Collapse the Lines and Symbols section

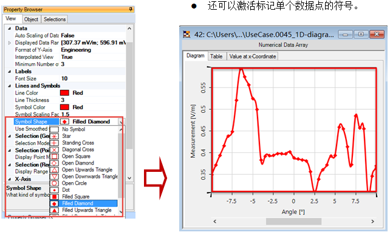[10, 86]
